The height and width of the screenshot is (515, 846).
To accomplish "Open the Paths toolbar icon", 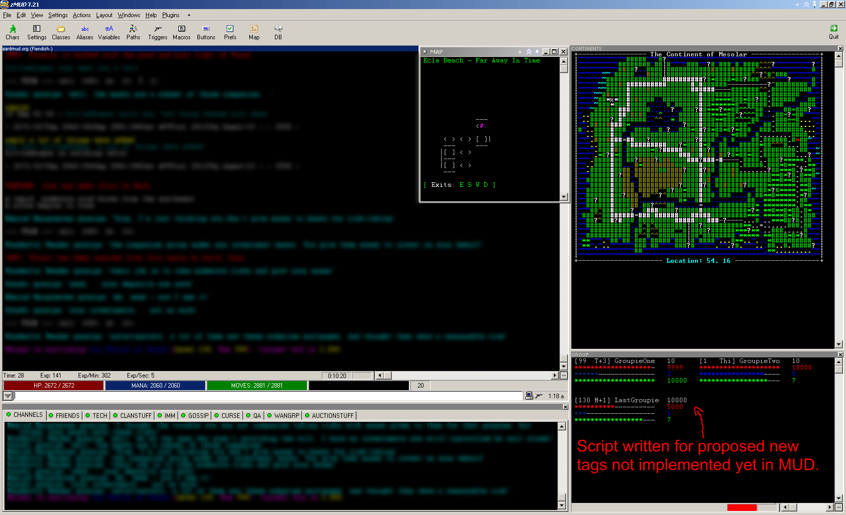I will click(133, 32).
